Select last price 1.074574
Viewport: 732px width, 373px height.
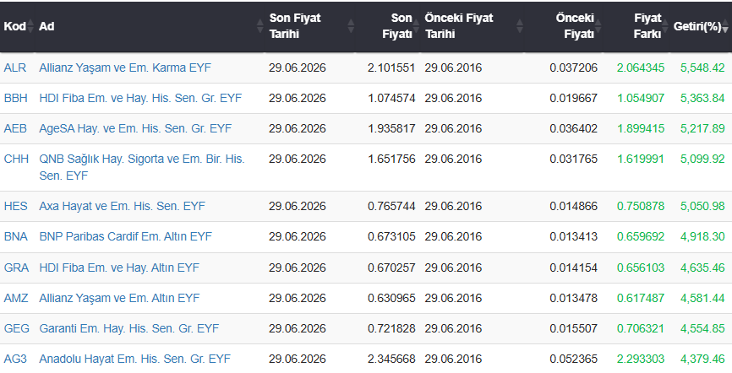391,98
